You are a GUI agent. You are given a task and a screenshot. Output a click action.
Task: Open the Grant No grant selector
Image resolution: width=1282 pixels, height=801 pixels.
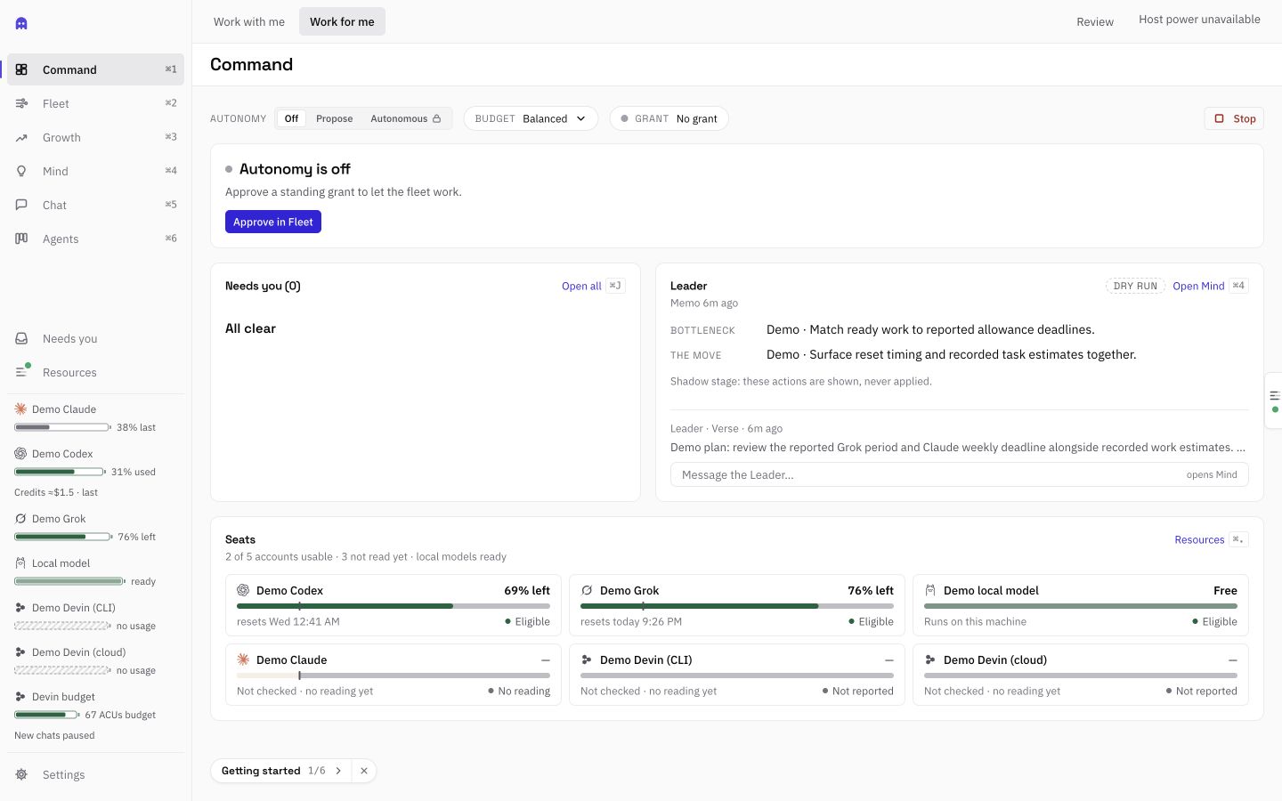[x=669, y=118]
